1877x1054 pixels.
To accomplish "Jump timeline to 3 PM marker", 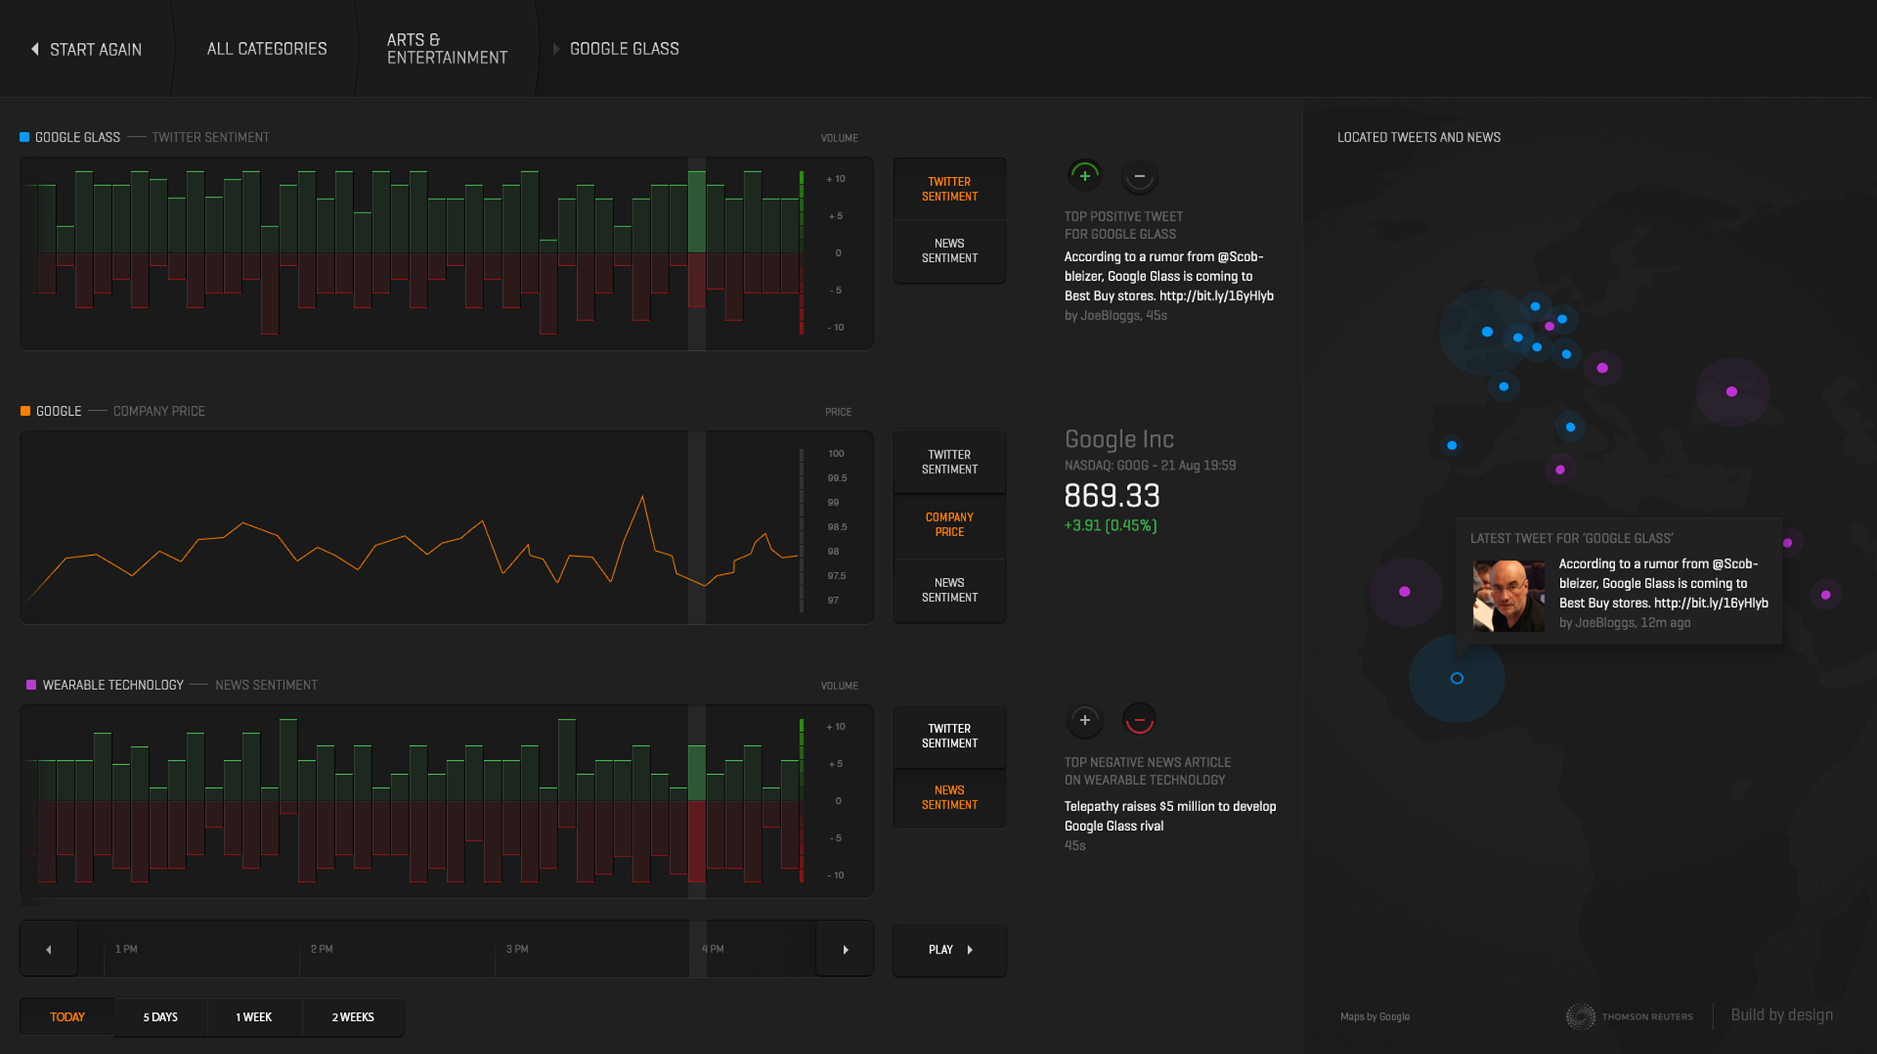I will coord(517,949).
